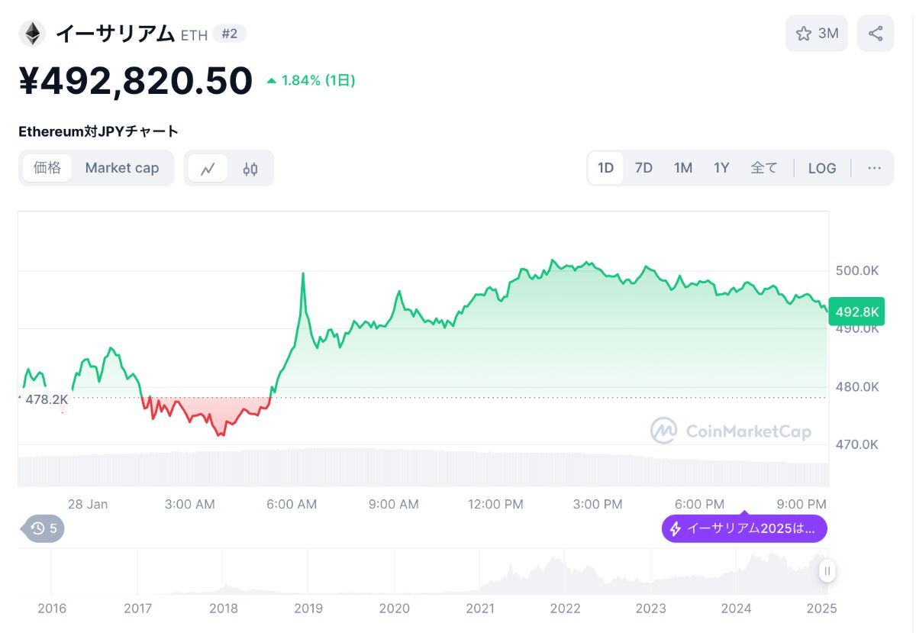This screenshot has width=916, height=633.
Task: Click the Ethereum logo icon
Action: click(x=32, y=34)
